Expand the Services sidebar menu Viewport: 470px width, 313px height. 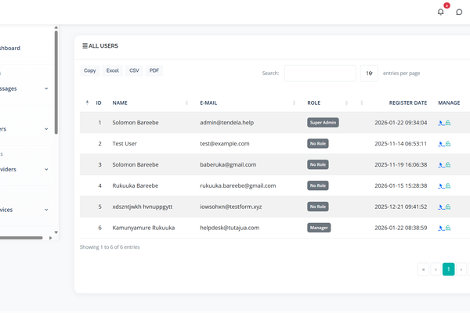(23, 210)
